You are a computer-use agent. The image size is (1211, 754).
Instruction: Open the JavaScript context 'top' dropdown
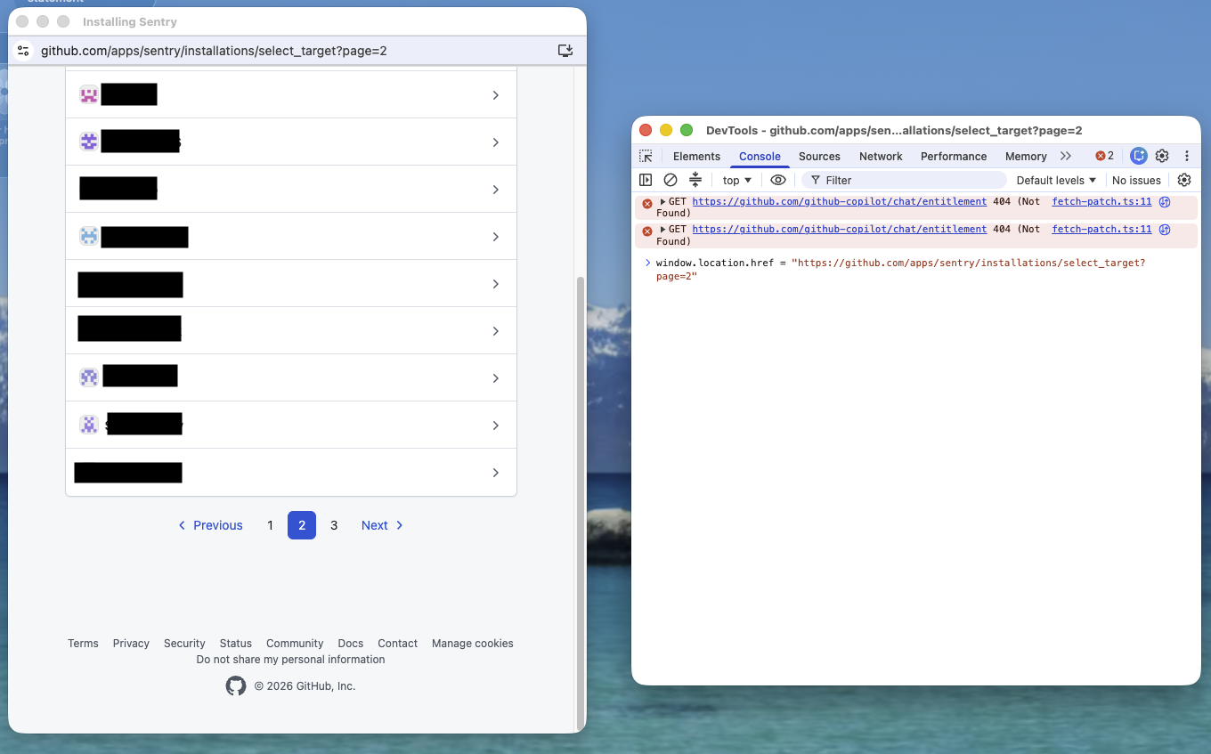pyautogui.click(x=737, y=180)
